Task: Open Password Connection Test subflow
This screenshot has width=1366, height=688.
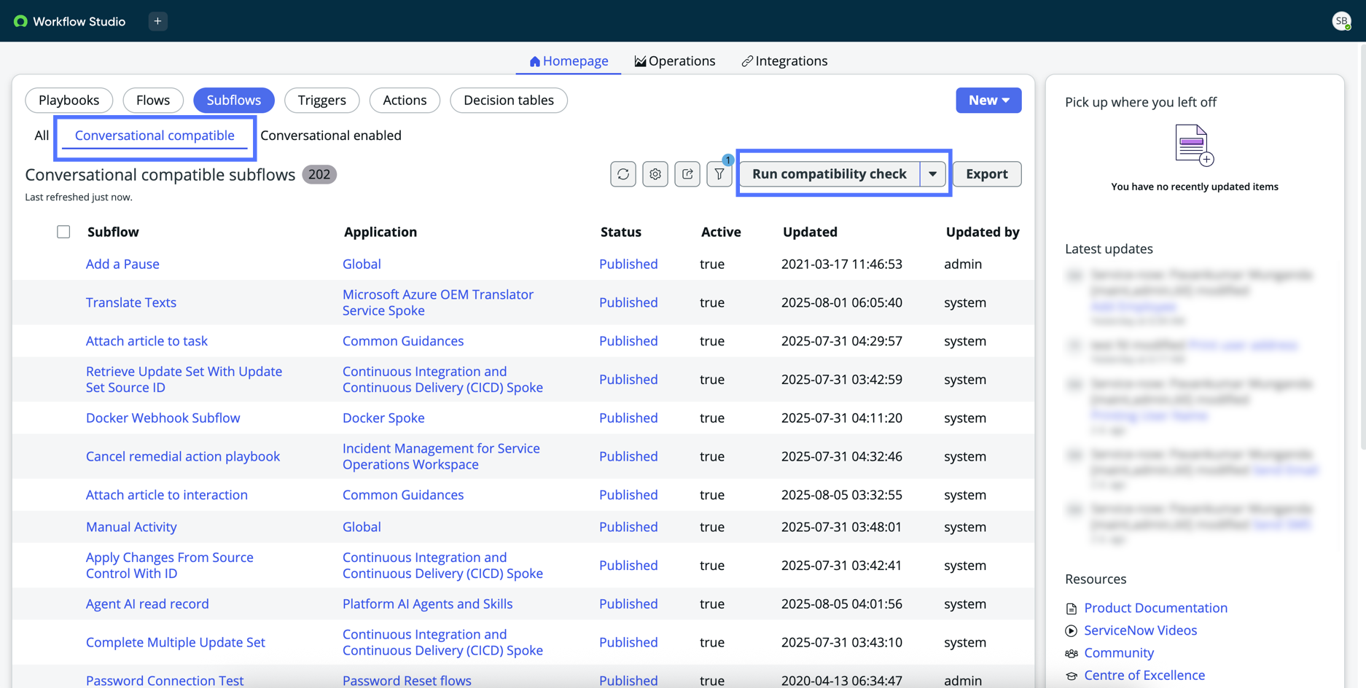Action: [165, 681]
